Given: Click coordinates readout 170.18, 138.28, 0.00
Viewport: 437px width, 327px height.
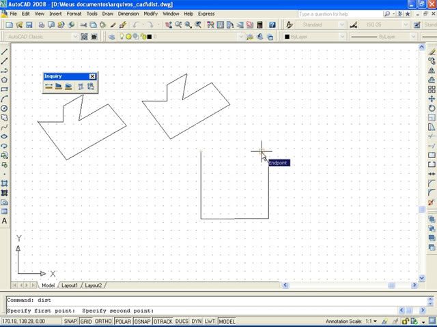Looking at the screenshot, I should tap(23, 321).
